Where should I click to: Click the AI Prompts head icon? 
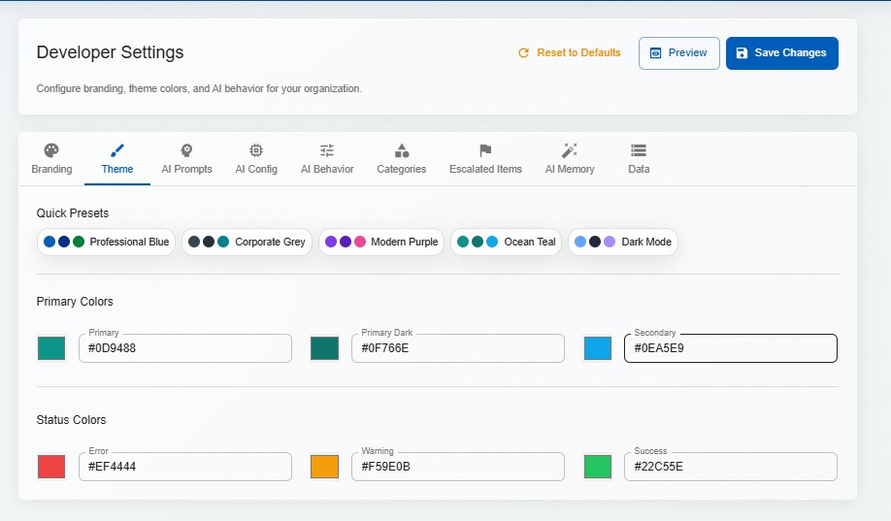(186, 150)
